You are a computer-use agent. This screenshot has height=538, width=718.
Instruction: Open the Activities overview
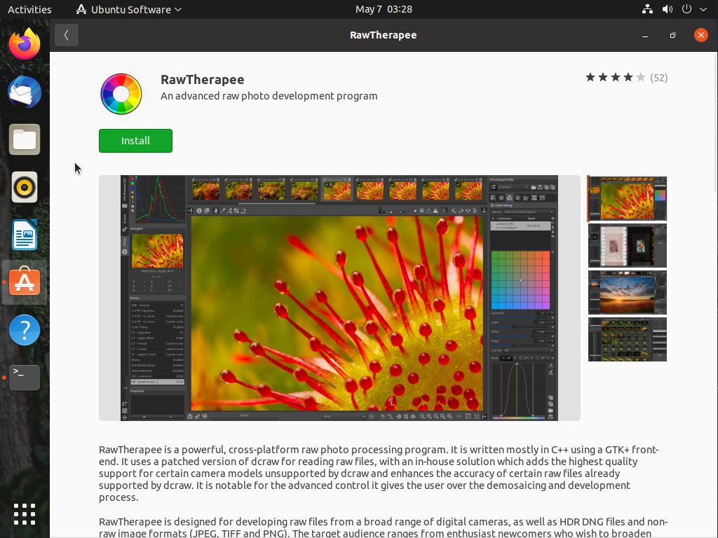[29, 9]
